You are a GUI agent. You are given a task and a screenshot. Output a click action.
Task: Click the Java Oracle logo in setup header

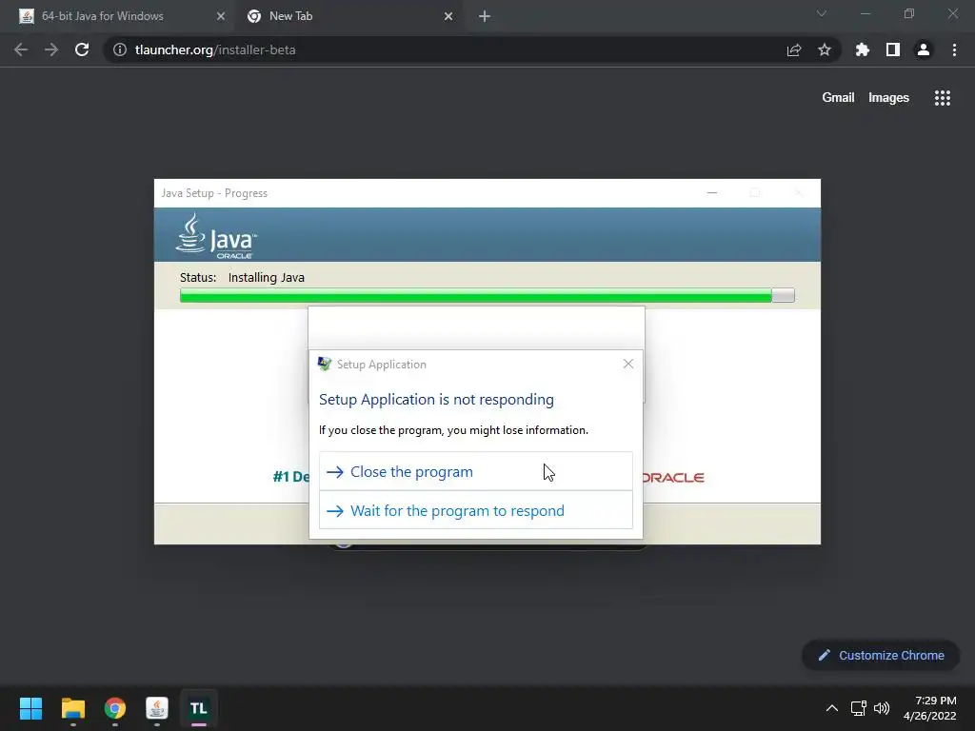[216, 236]
